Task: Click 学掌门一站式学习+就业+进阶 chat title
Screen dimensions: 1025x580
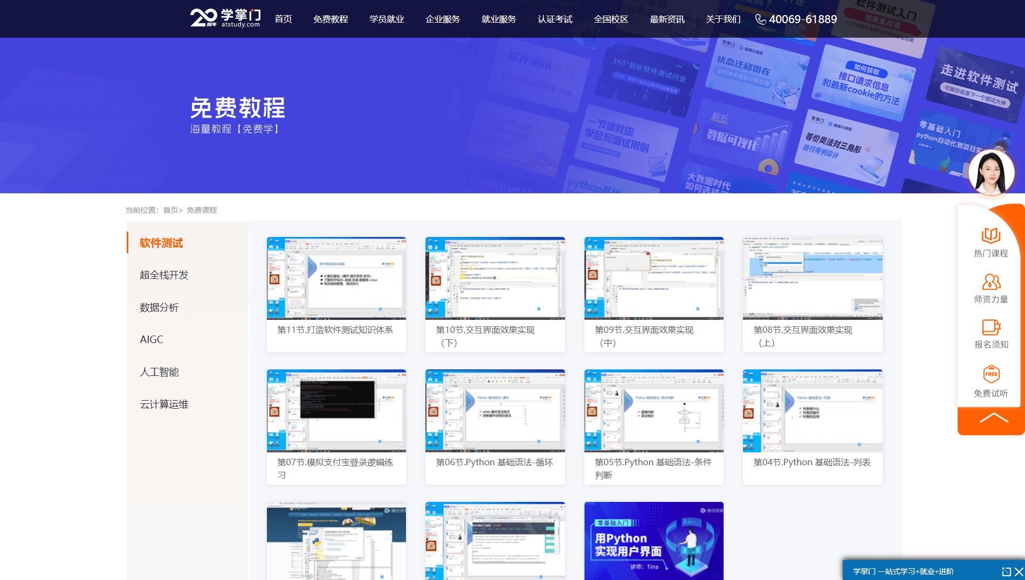Action: 904,571
